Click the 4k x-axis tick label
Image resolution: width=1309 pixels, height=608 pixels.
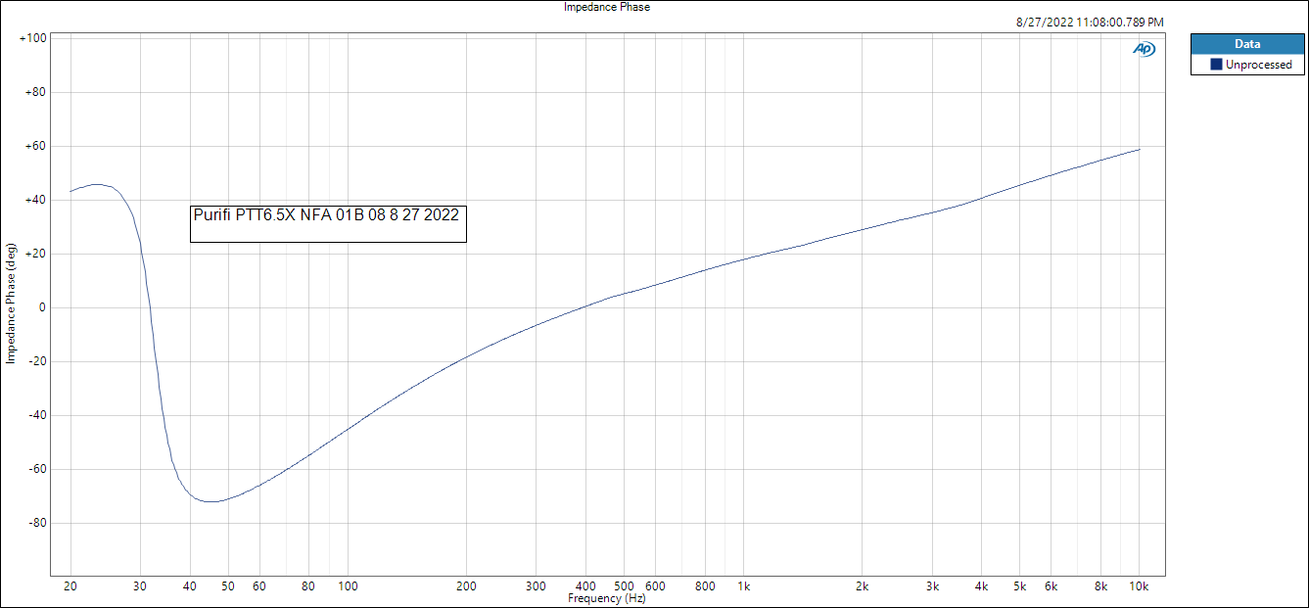click(x=982, y=586)
